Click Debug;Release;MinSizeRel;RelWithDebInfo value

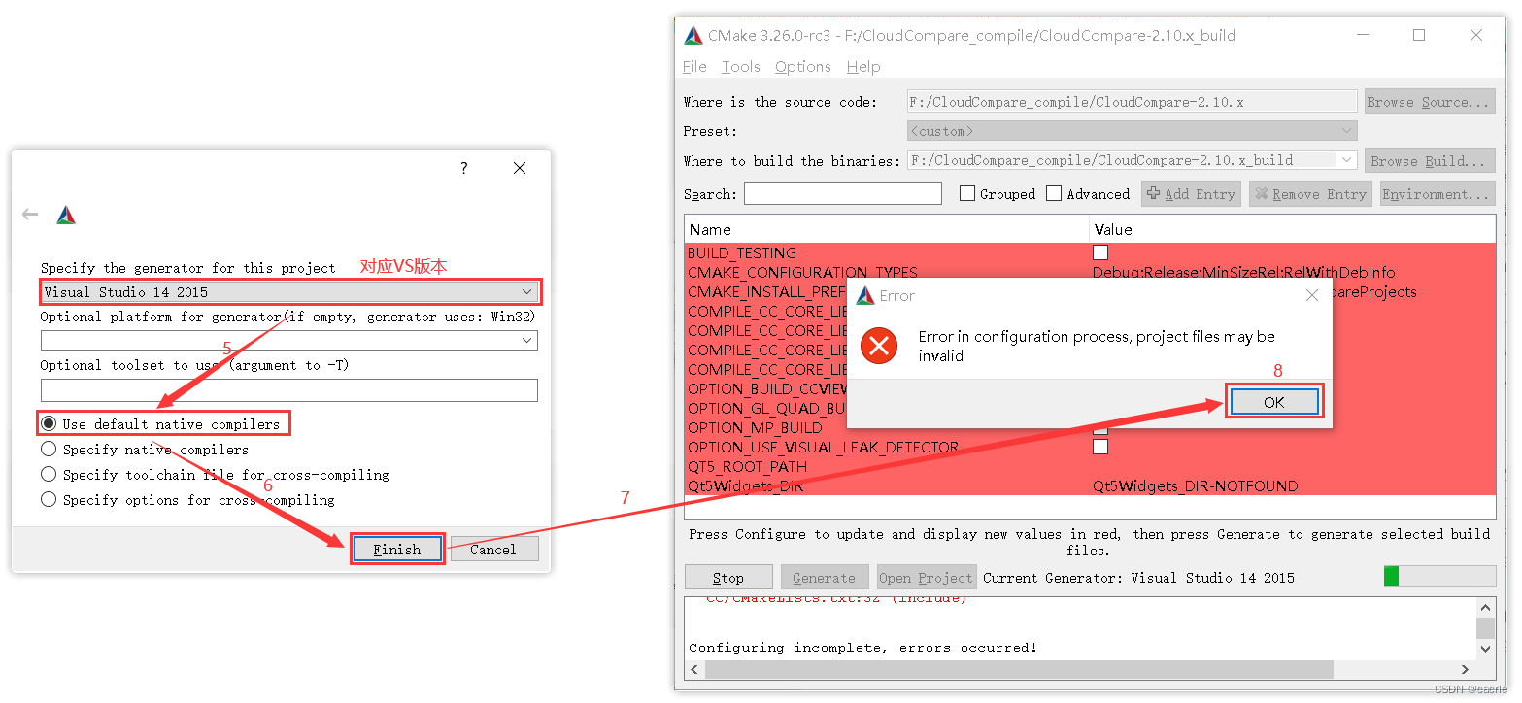pos(1243,272)
